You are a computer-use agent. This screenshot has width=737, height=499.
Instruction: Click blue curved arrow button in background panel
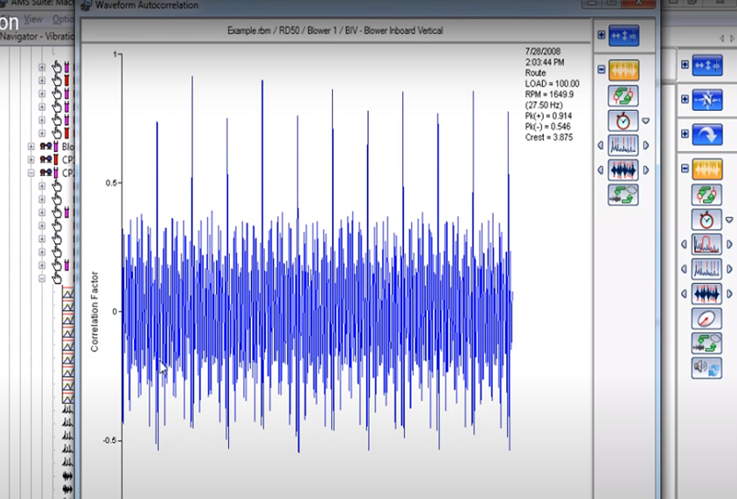(707, 135)
